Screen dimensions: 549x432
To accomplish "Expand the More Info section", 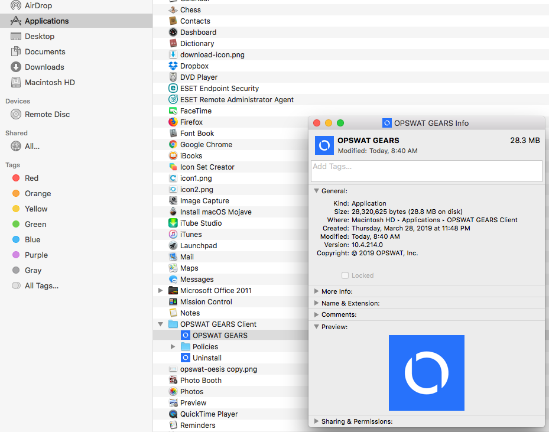I will 316,291.
